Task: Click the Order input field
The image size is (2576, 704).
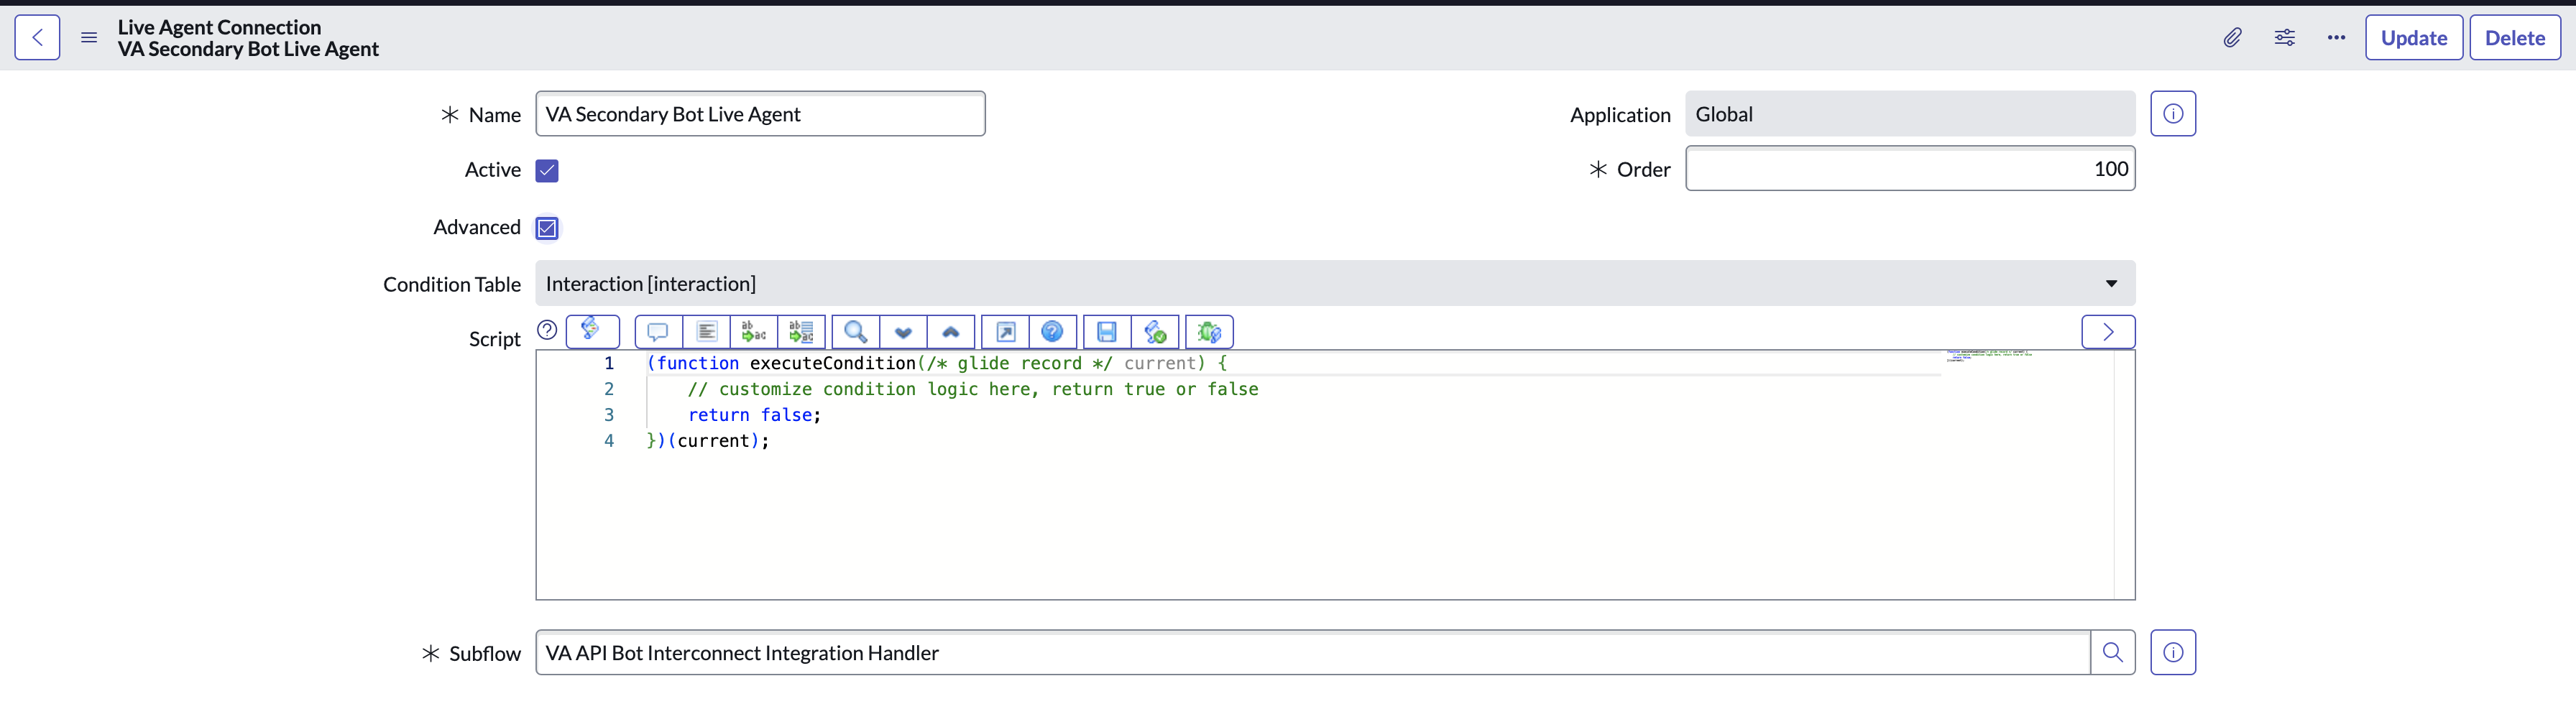Action: (x=1910, y=169)
